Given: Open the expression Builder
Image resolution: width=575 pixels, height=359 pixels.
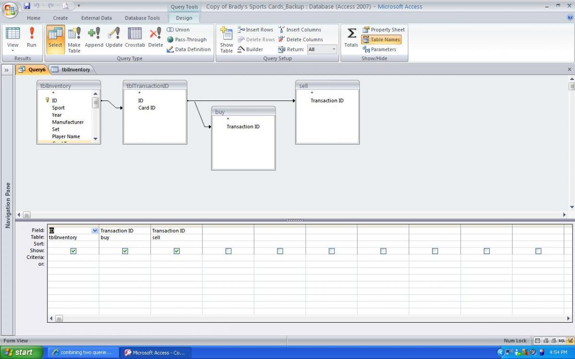Looking at the screenshot, I should coord(250,49).
